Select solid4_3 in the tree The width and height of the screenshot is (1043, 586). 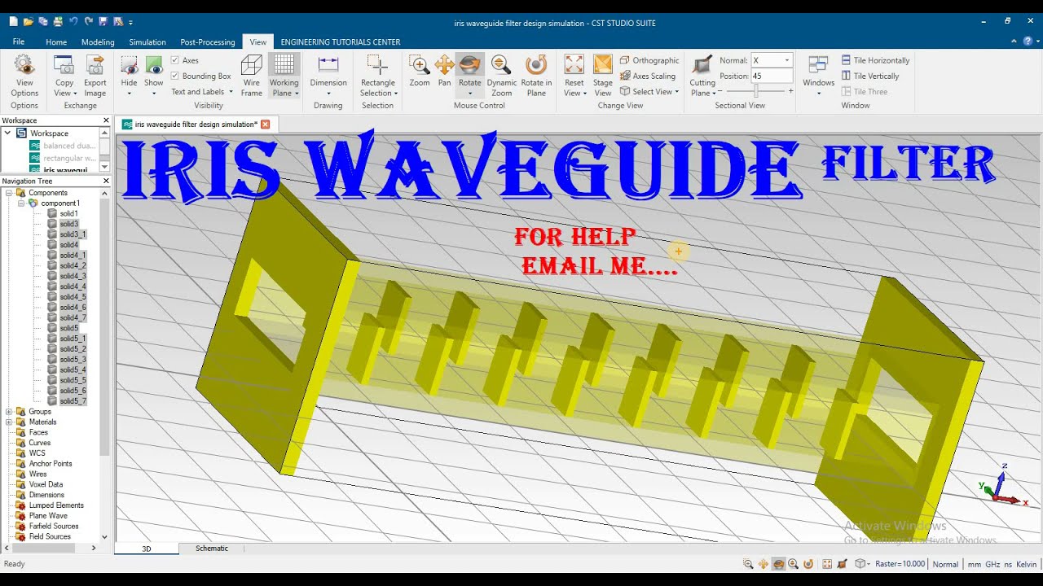(73, 276)
